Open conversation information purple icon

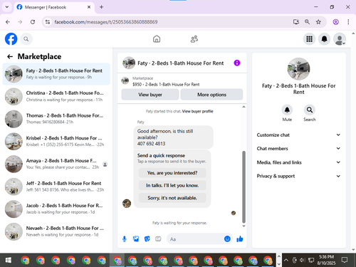[x=237, y=63]
